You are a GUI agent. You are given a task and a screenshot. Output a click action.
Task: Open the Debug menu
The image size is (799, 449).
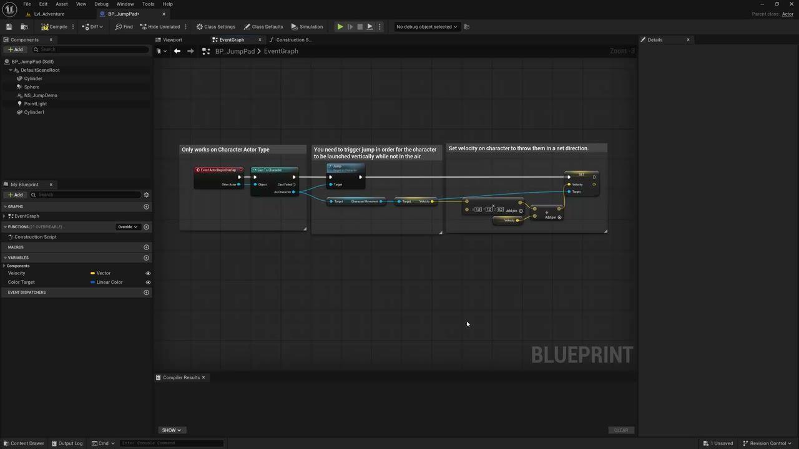[101, 4]
